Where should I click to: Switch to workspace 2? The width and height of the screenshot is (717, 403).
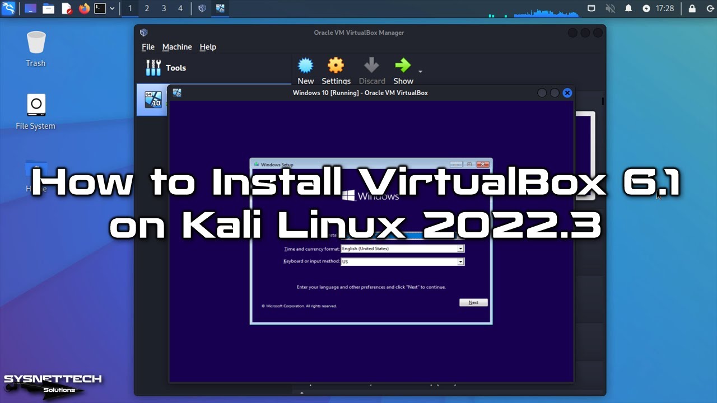coord(147,8)
